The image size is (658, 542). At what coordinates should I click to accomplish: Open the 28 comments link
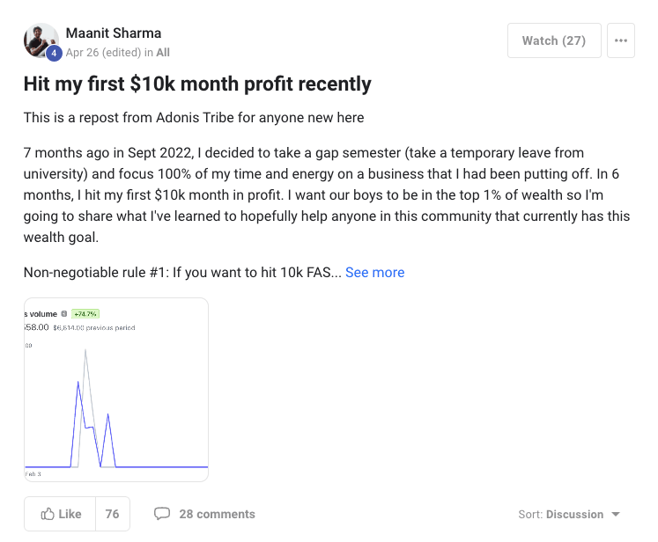(217, 515)
